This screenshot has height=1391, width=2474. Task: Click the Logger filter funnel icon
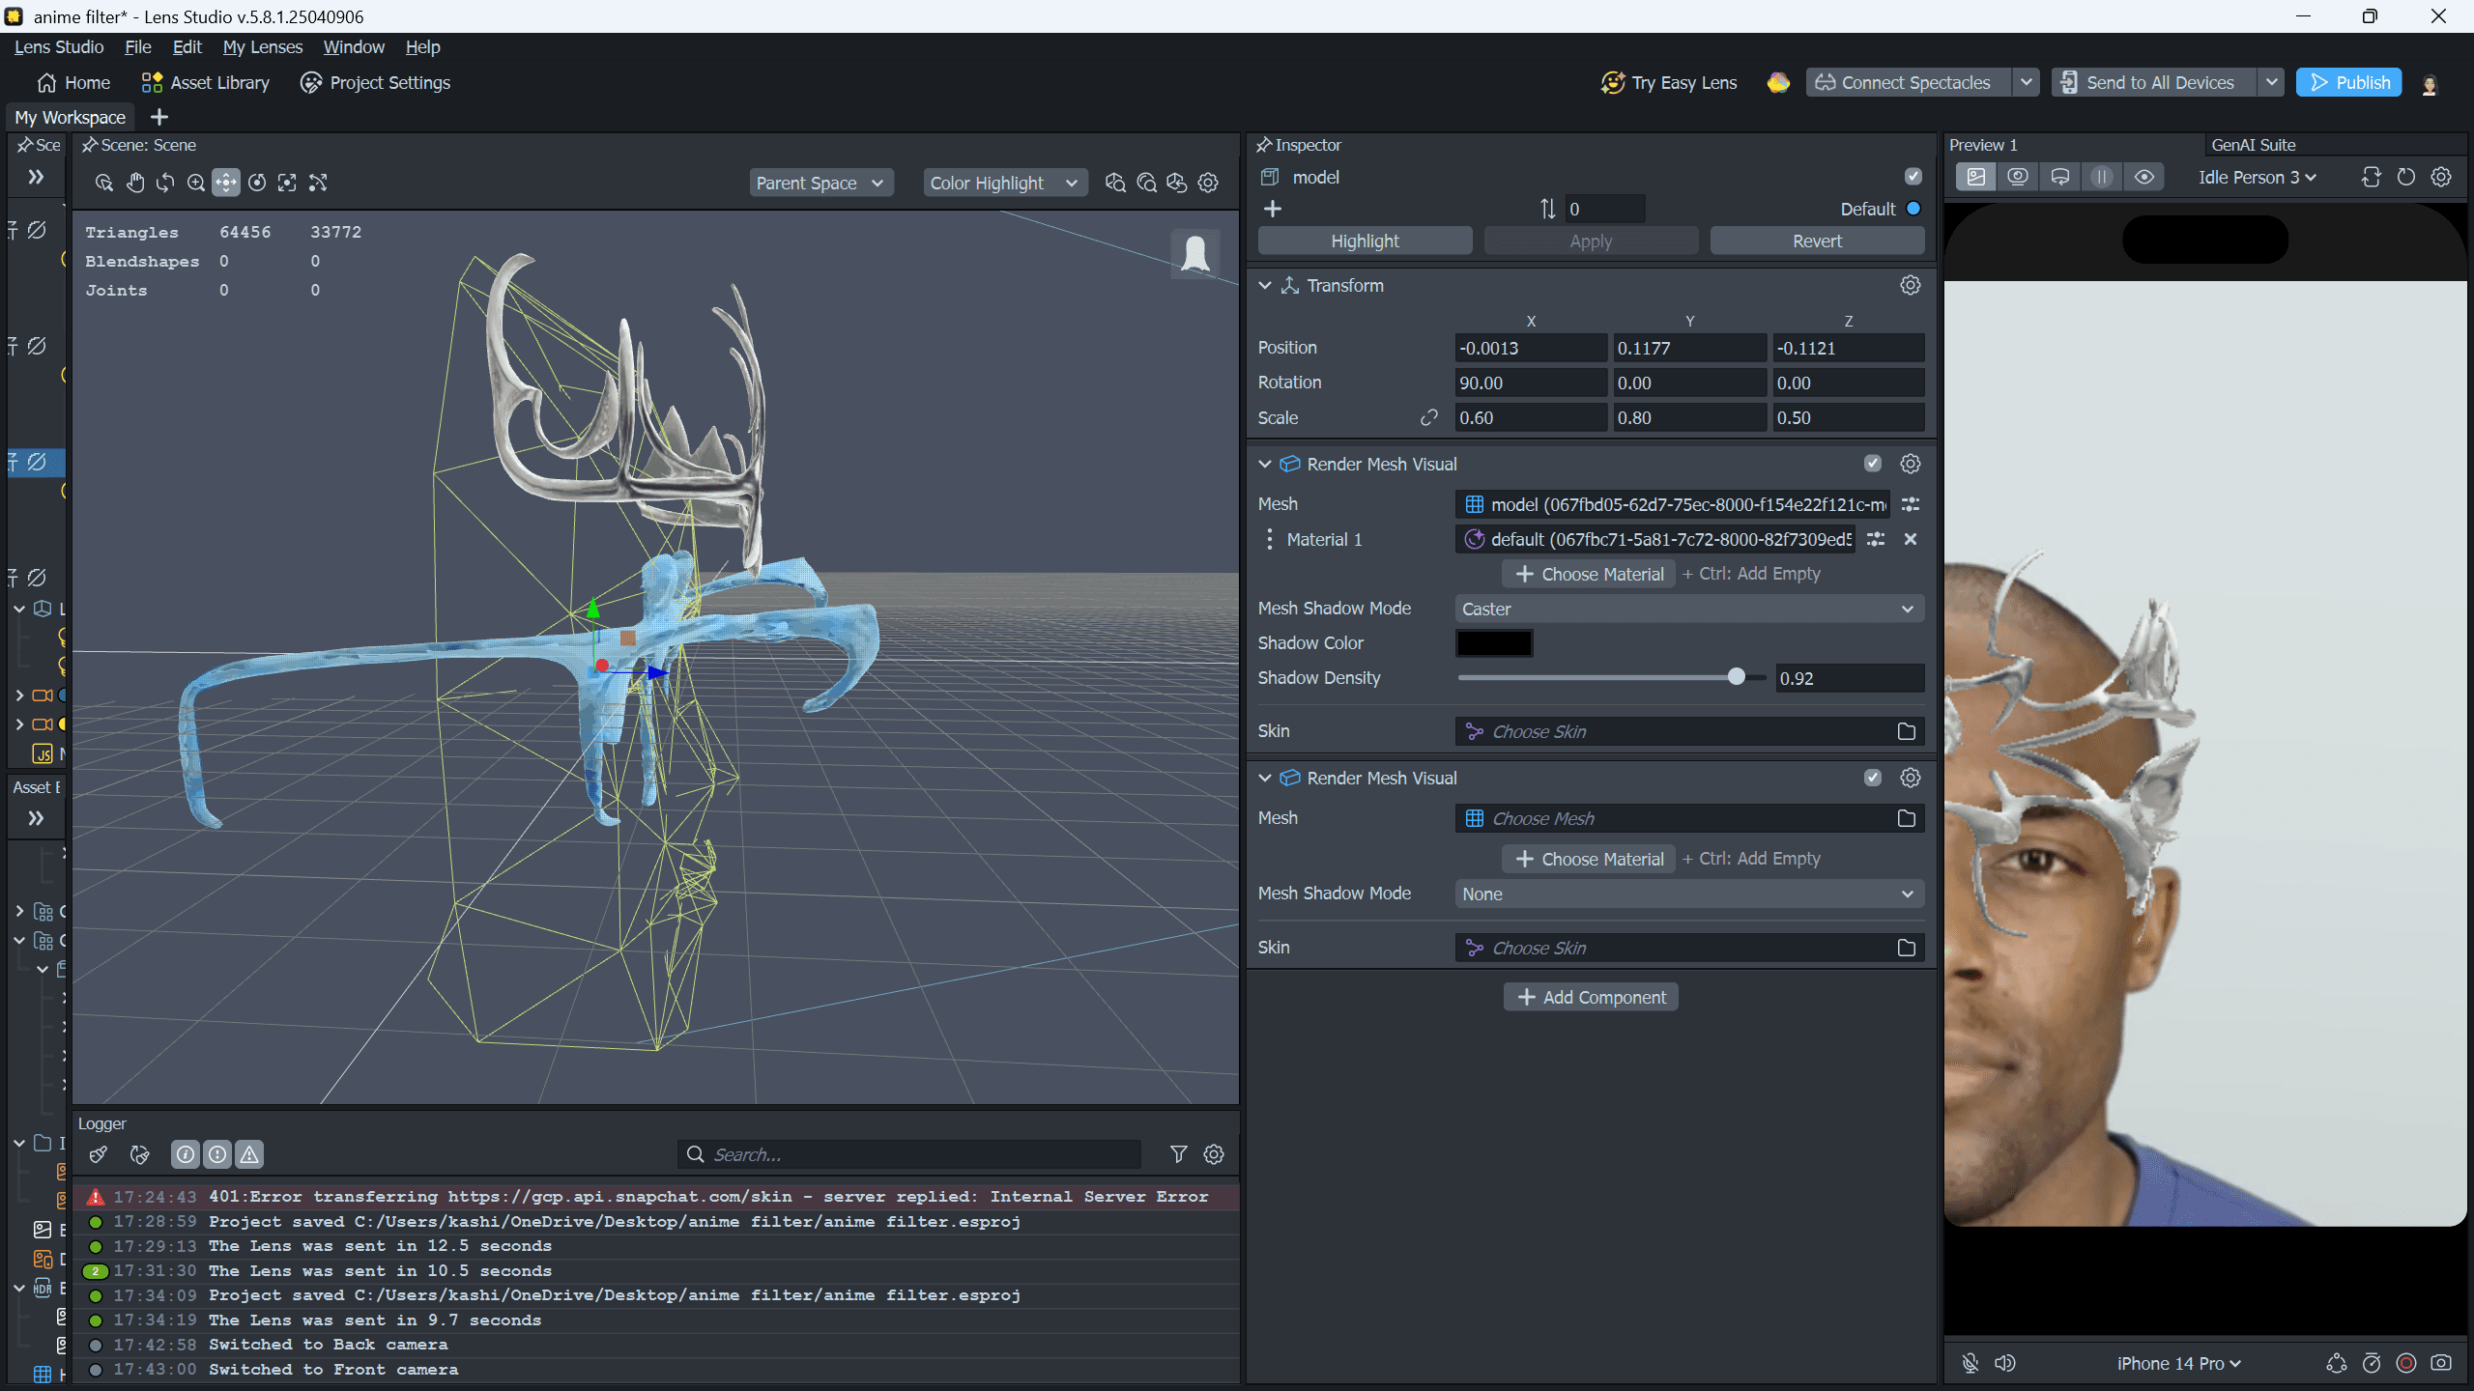point(1178,1154)
